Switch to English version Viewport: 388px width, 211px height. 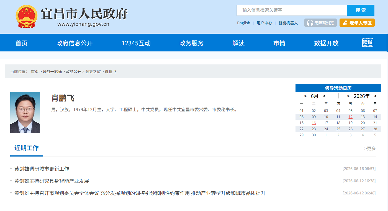[243, 23]
